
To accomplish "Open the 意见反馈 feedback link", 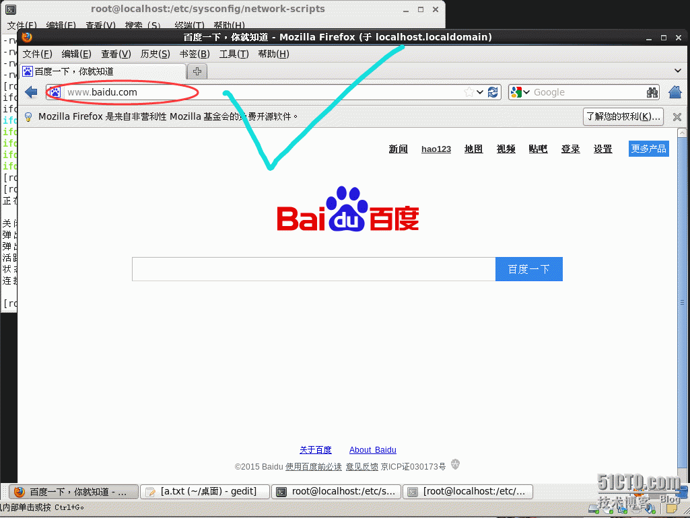I will click(x=361, y=467).
